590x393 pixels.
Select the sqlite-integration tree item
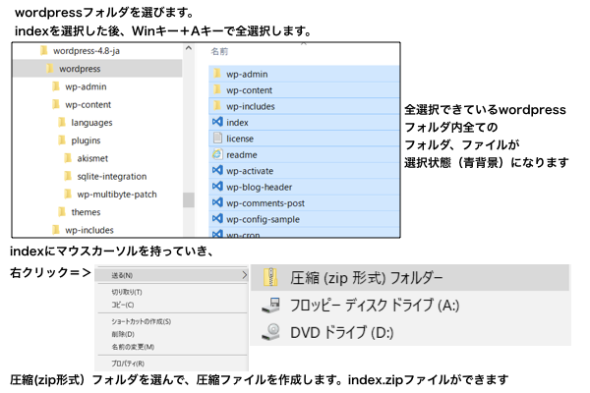112,177
